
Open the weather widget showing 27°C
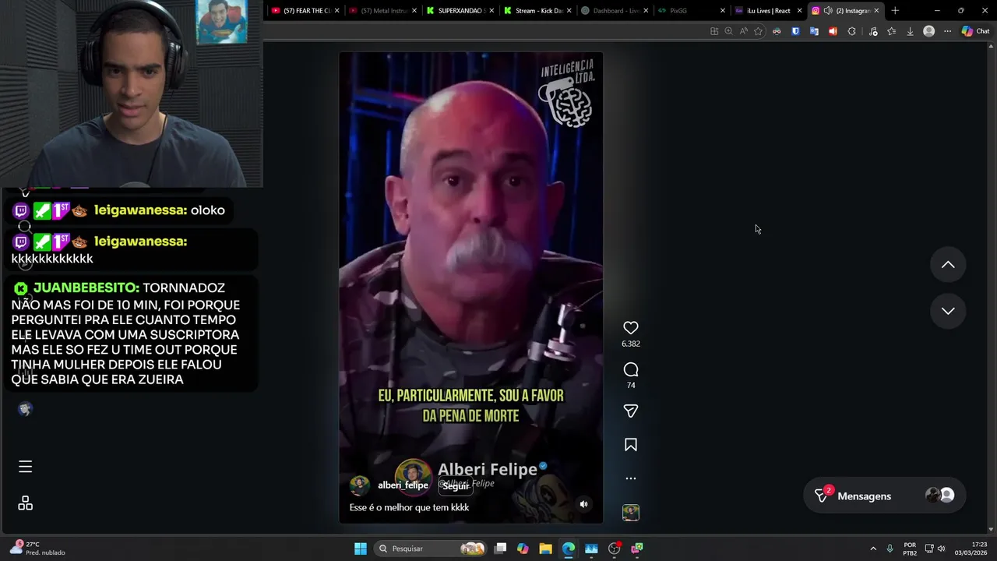(x=37, y=549)
